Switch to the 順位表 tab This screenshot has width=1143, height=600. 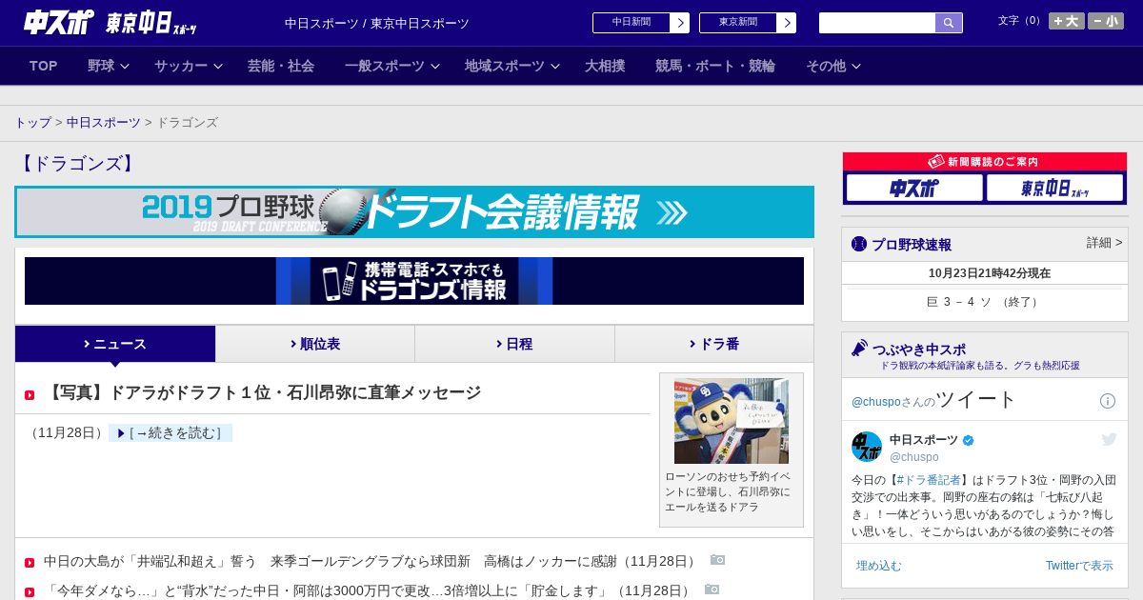pos(315,344)
